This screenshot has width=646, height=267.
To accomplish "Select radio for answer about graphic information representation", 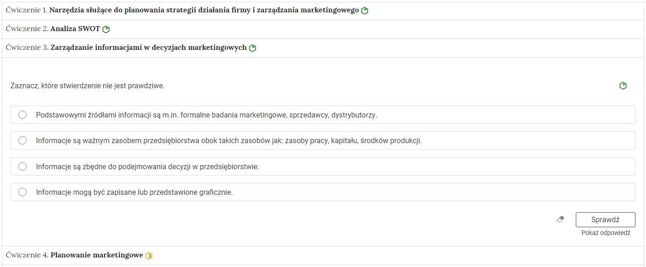I will click(22, 192).
